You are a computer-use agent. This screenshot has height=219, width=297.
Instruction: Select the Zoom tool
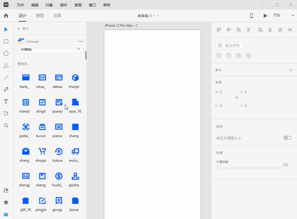(x=6, y=125)
